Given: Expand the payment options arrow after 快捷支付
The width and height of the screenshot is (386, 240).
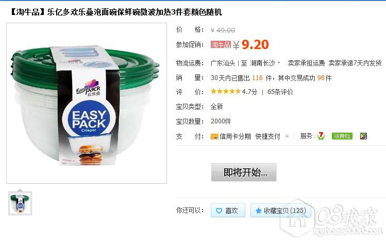Looking at the screenshot, I should click(x=287, y=136).
